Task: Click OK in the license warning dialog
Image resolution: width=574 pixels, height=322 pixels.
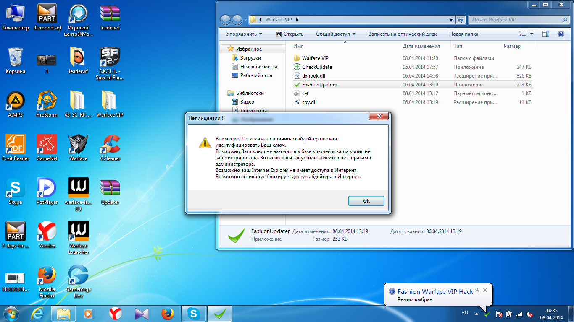Action: [366, 201]
